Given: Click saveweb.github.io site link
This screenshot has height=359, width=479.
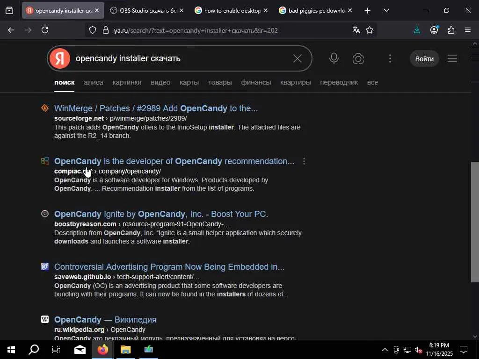Looking at the screenshot, I should tap(82, 277).
